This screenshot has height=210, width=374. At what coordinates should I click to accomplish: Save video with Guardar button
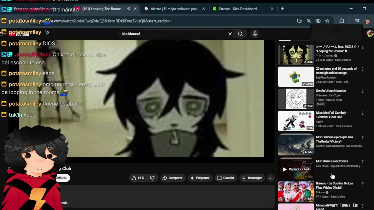226,178
